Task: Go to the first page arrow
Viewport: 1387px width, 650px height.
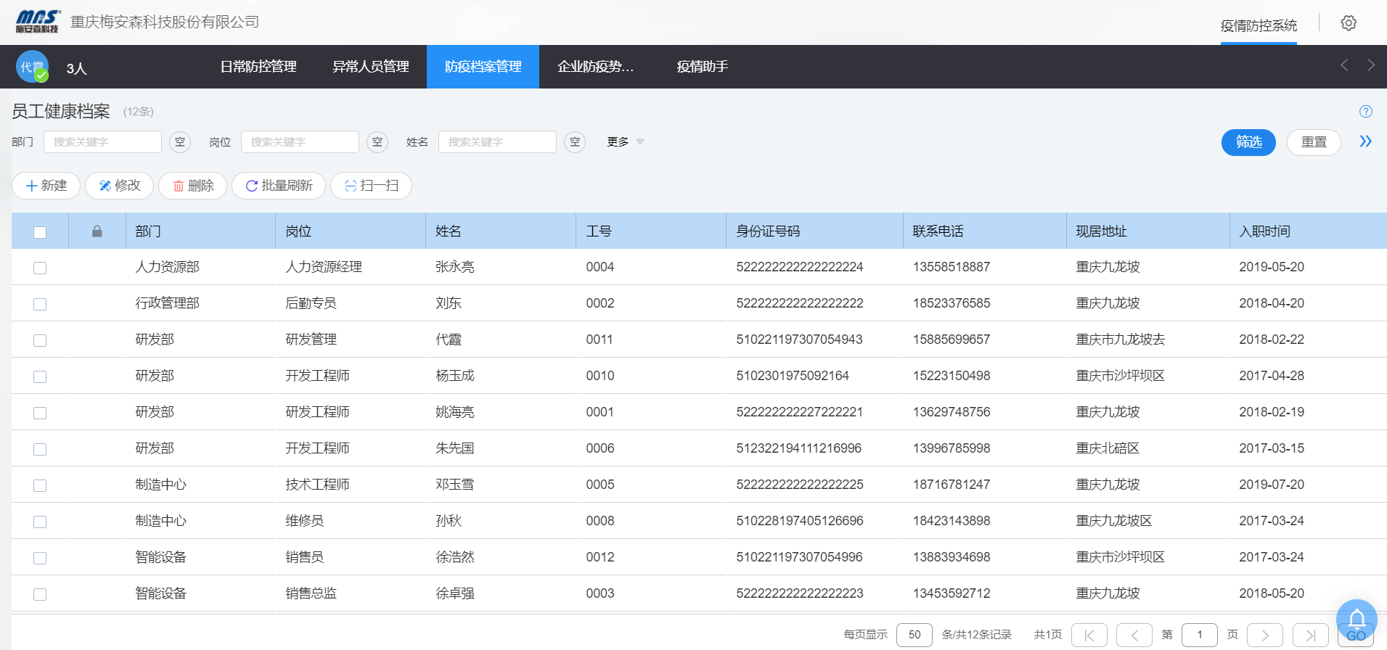Action: point(1089,635)
